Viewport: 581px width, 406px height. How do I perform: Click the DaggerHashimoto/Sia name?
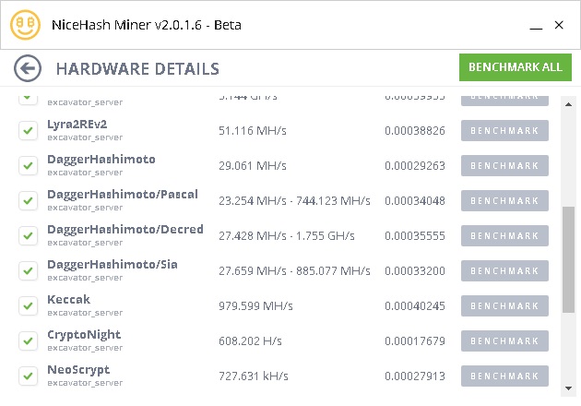coord(113,265)
